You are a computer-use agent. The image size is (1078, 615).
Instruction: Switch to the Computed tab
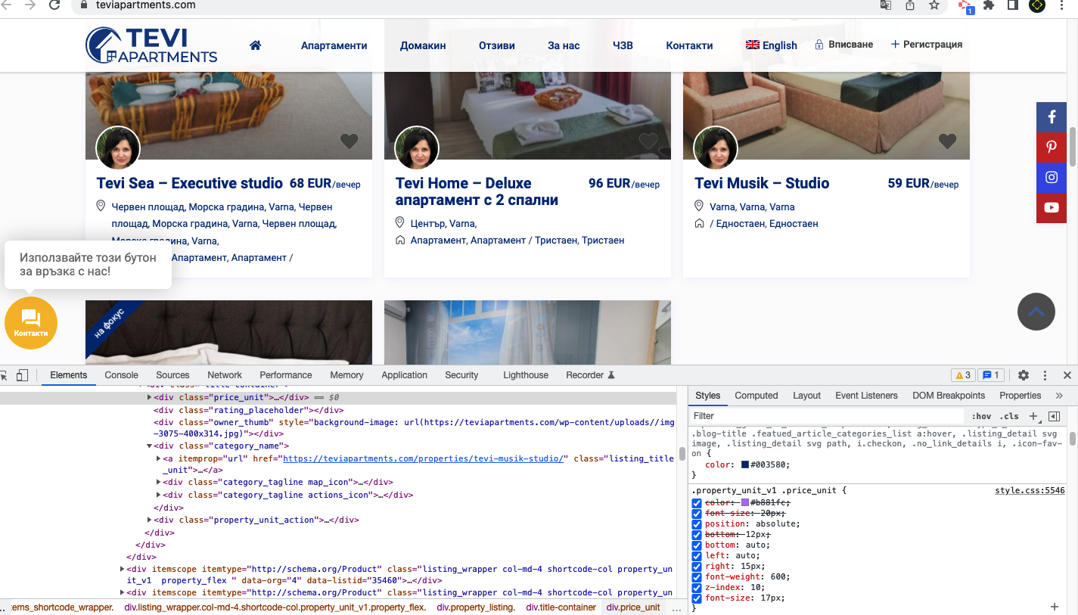pyautogui.click(x=756, y=396)
